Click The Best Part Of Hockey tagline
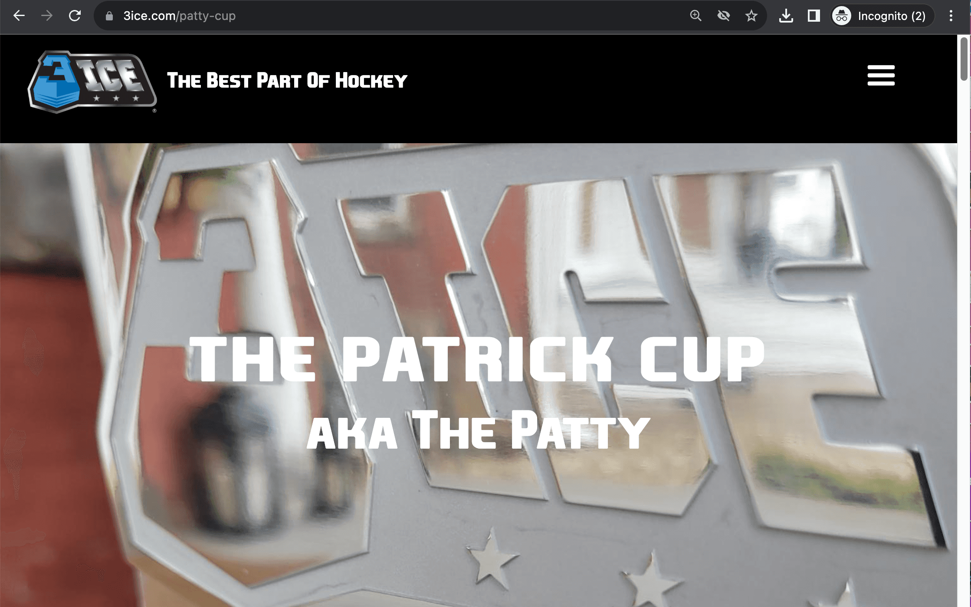This screenshot has height=607, width=971. 287,81
